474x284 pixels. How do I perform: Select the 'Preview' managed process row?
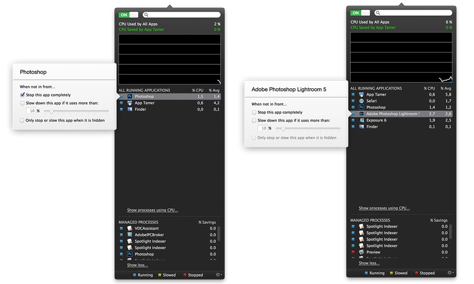tap(399, 252)
